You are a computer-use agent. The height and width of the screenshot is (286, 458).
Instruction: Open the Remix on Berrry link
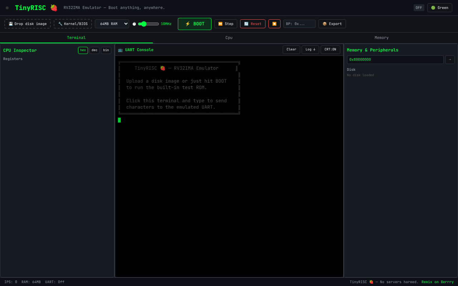pos(438,282)
